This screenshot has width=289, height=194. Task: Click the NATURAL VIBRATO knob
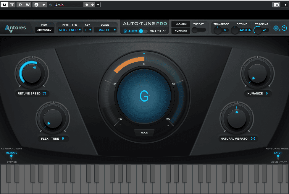(237, 118)
